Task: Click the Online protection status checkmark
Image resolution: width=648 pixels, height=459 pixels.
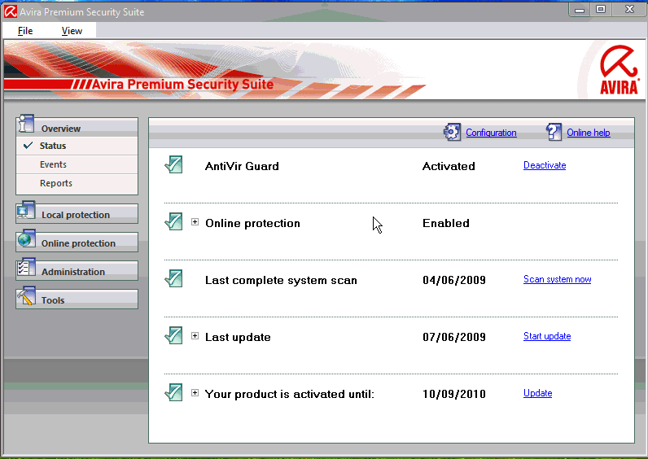Action: tap(173, 222)
